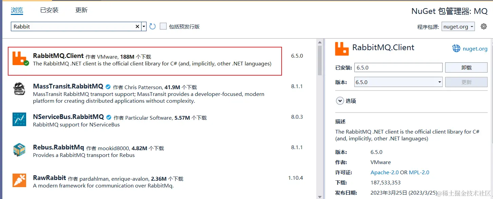The image size is (493, 199).
Task: Select the MassTransit.RabbitMQ package title
Action: (68, 86)
